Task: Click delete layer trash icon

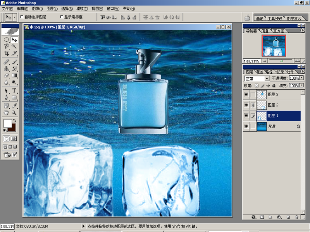Action: coord(296,217)
